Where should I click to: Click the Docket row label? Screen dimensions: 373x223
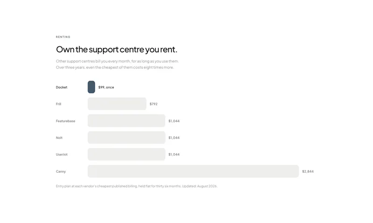62,87
